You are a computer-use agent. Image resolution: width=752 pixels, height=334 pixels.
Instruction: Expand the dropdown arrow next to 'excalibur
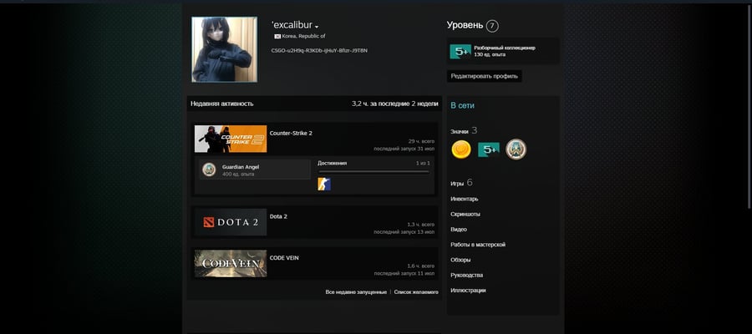(317, 27)
